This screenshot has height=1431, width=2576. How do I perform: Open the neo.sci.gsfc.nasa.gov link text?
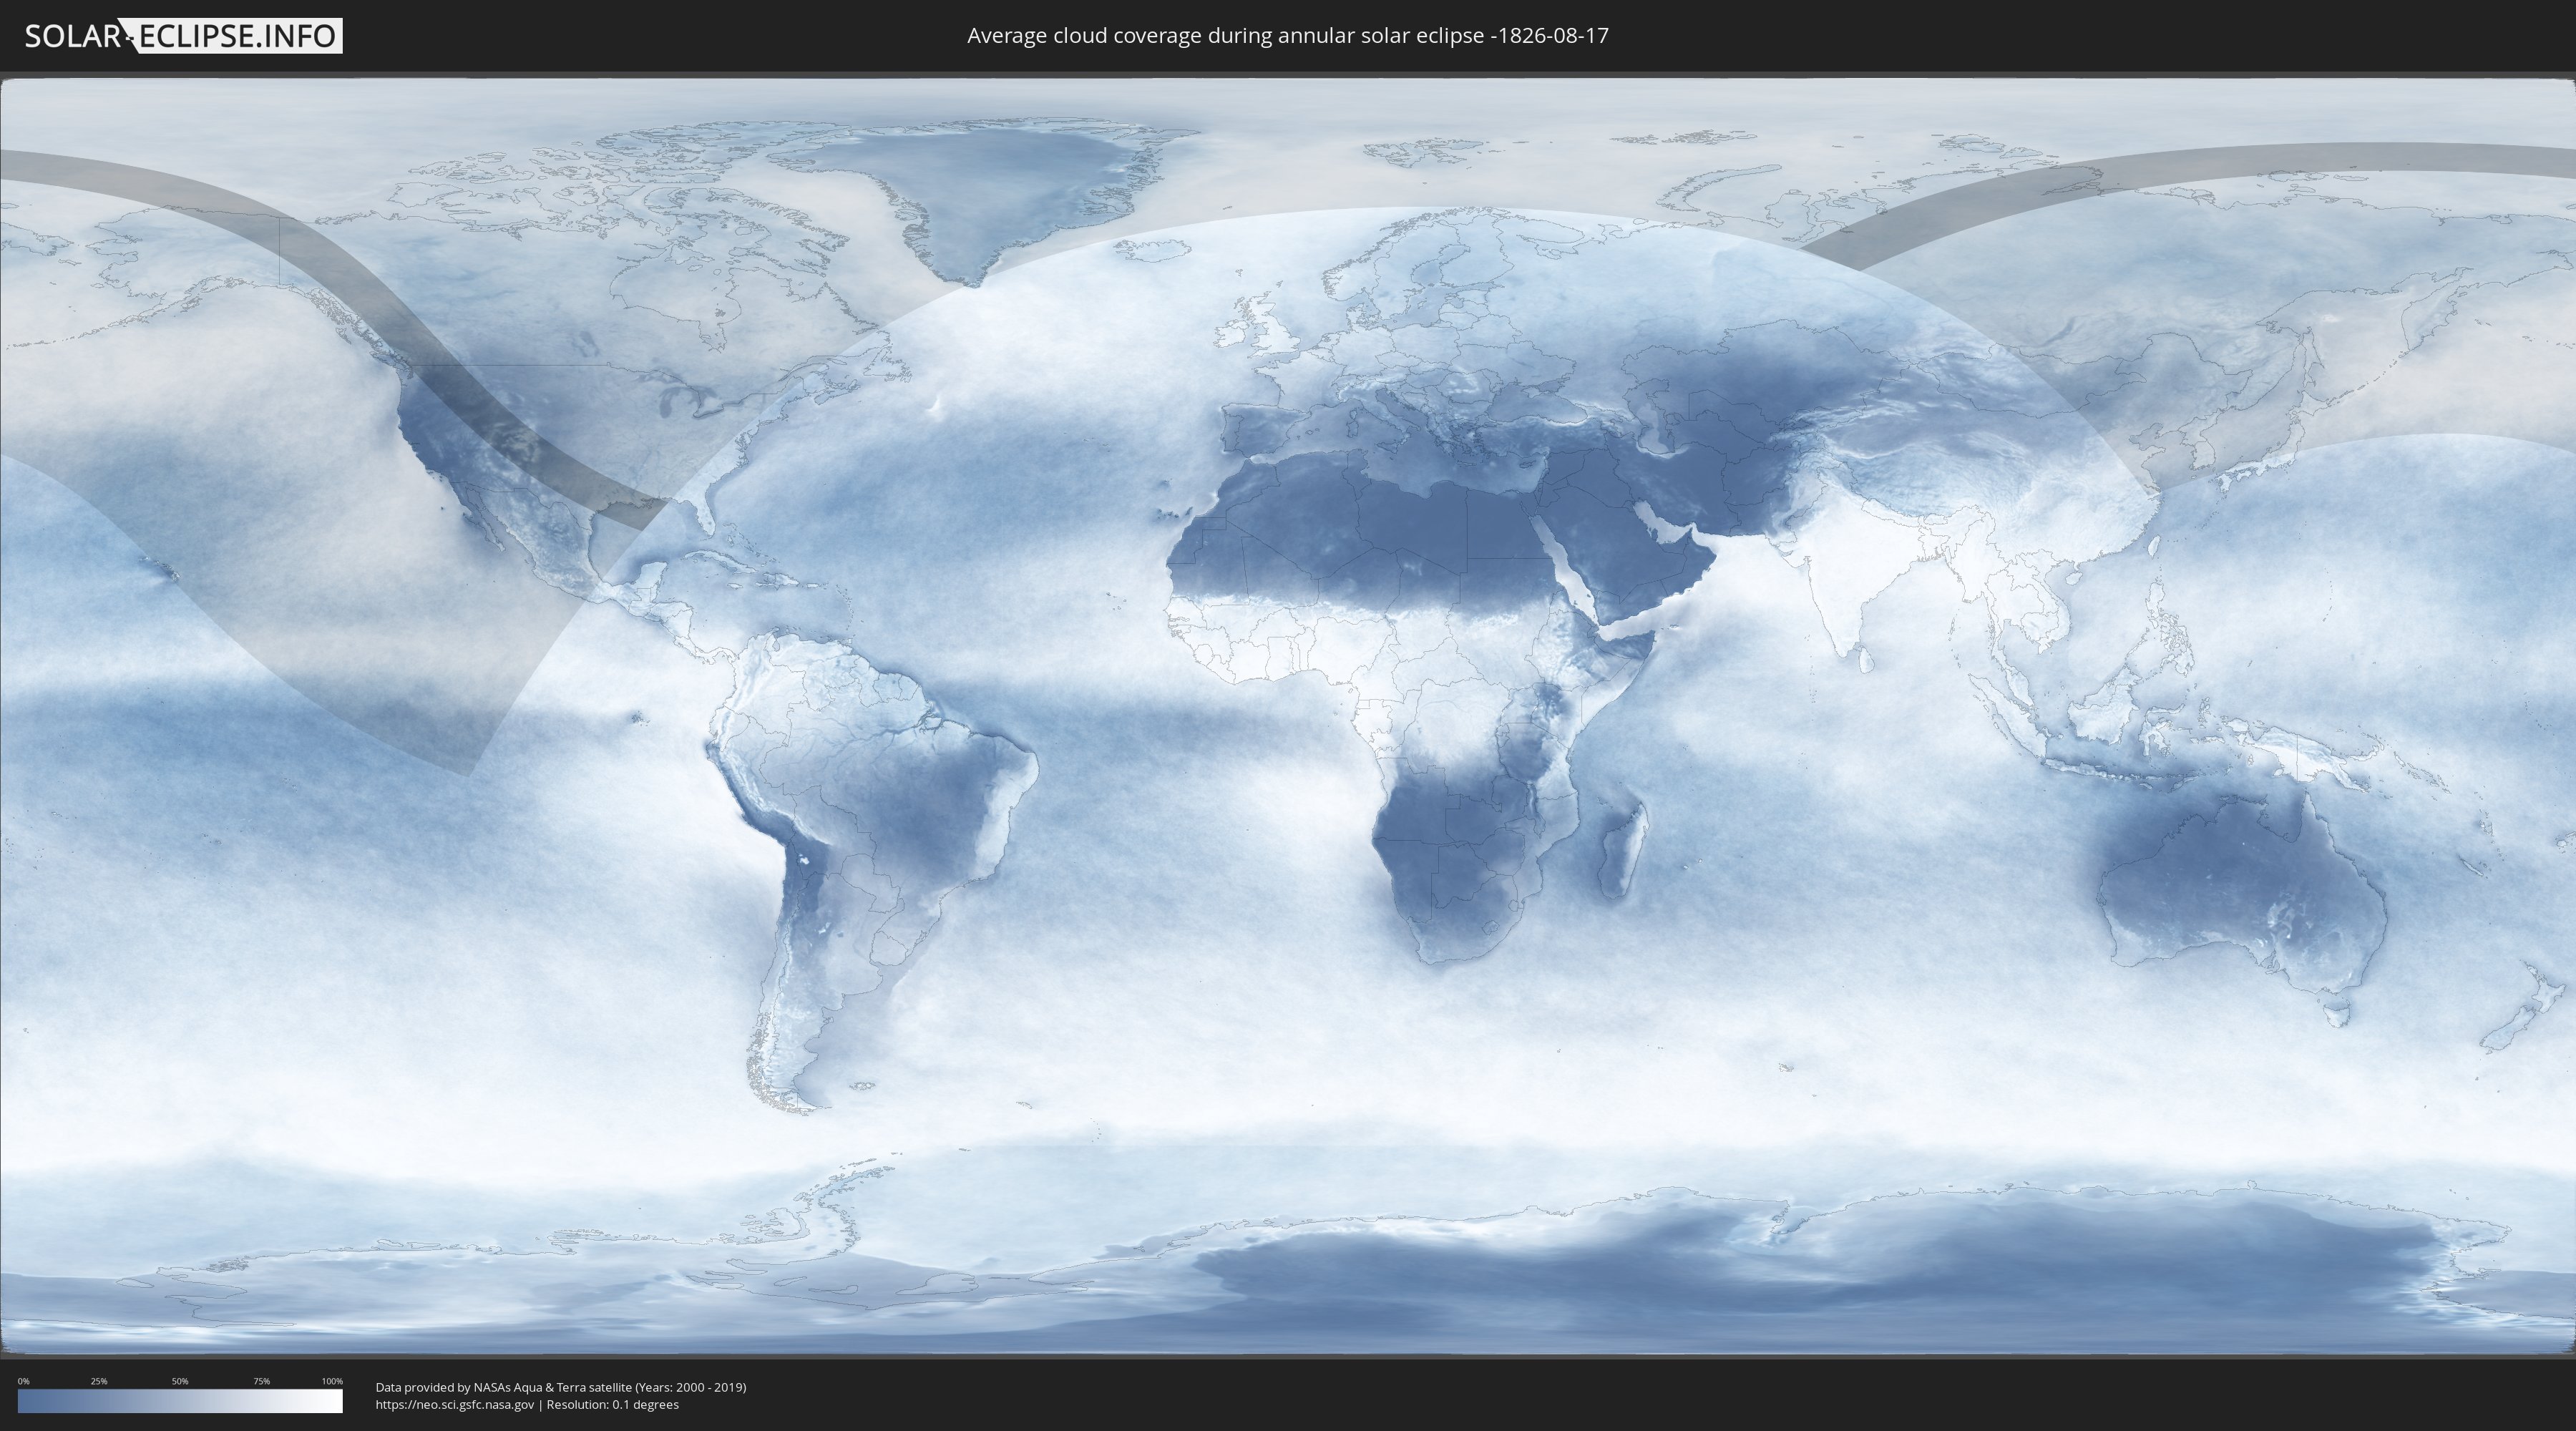454,1404
